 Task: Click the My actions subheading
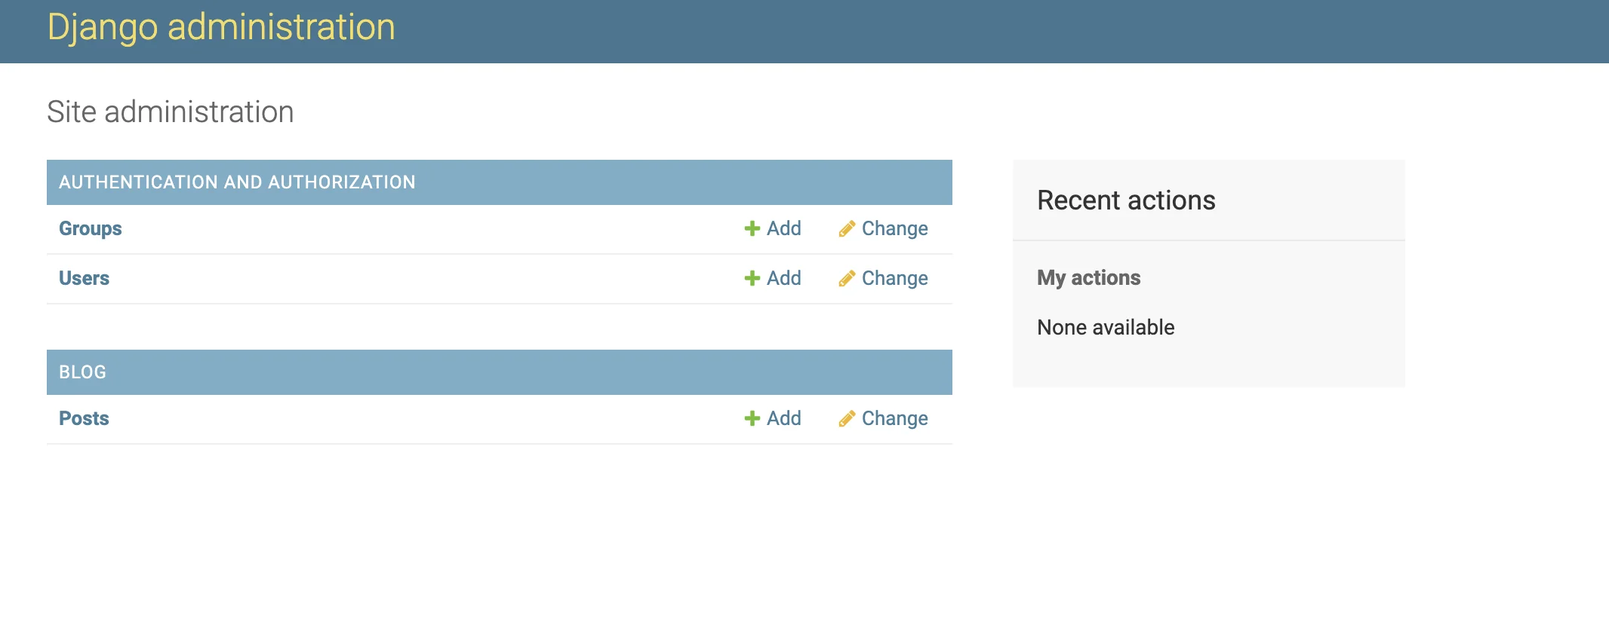pos(1088,278)
